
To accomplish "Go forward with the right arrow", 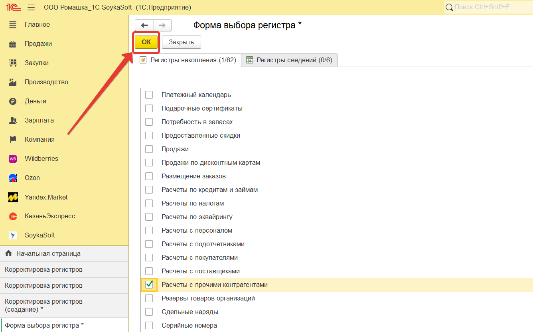I will [x=162, y=25].
